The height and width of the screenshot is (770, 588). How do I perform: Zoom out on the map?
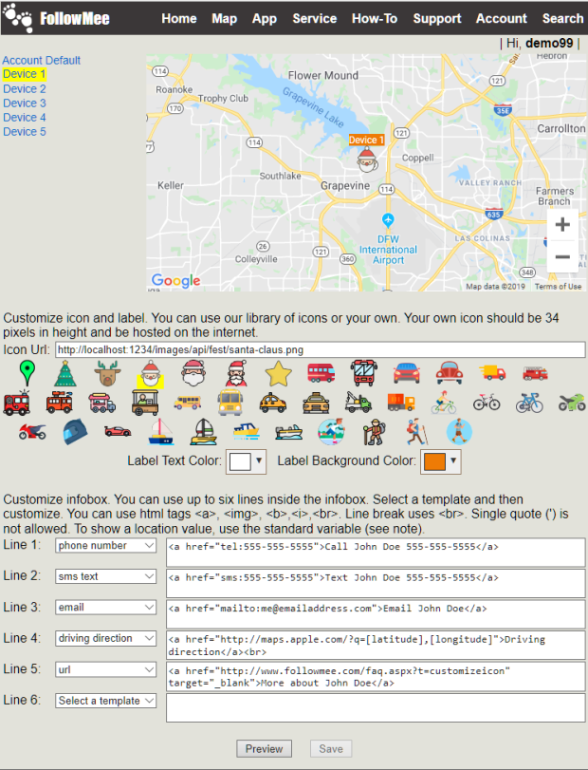tap(562, 256)
